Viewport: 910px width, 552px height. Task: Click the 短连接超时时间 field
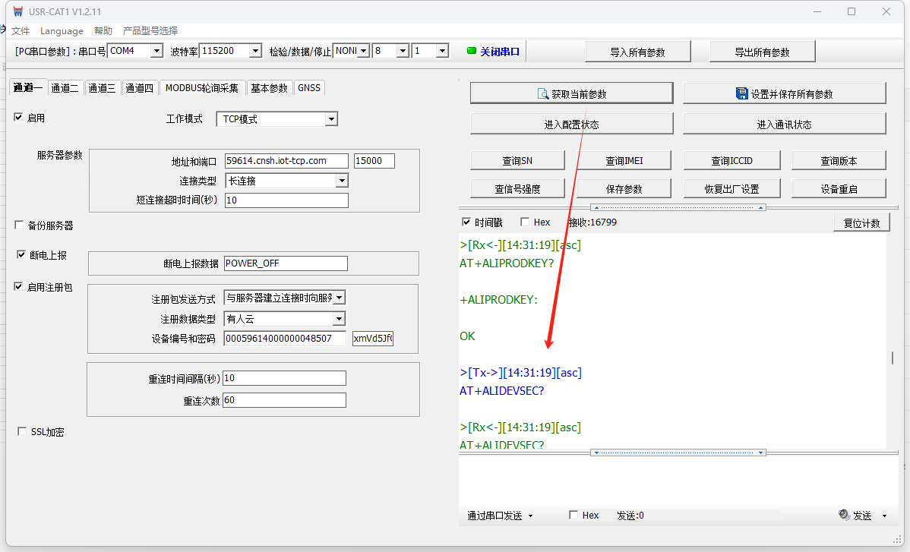[286, 200]
